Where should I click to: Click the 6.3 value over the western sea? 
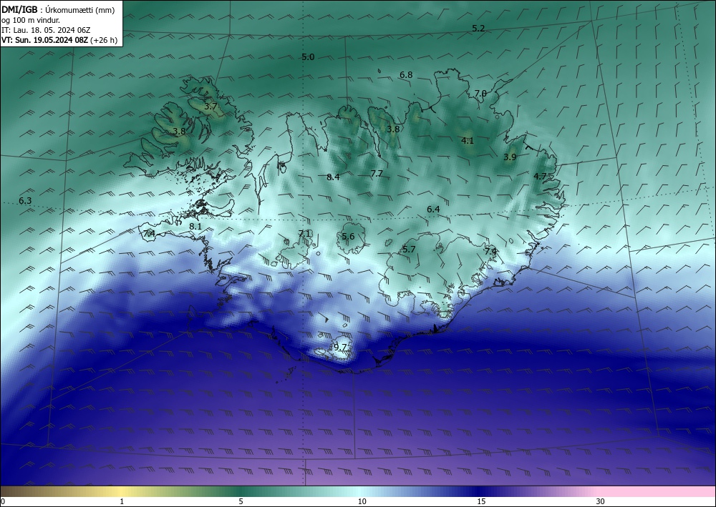tap(25, 201)
